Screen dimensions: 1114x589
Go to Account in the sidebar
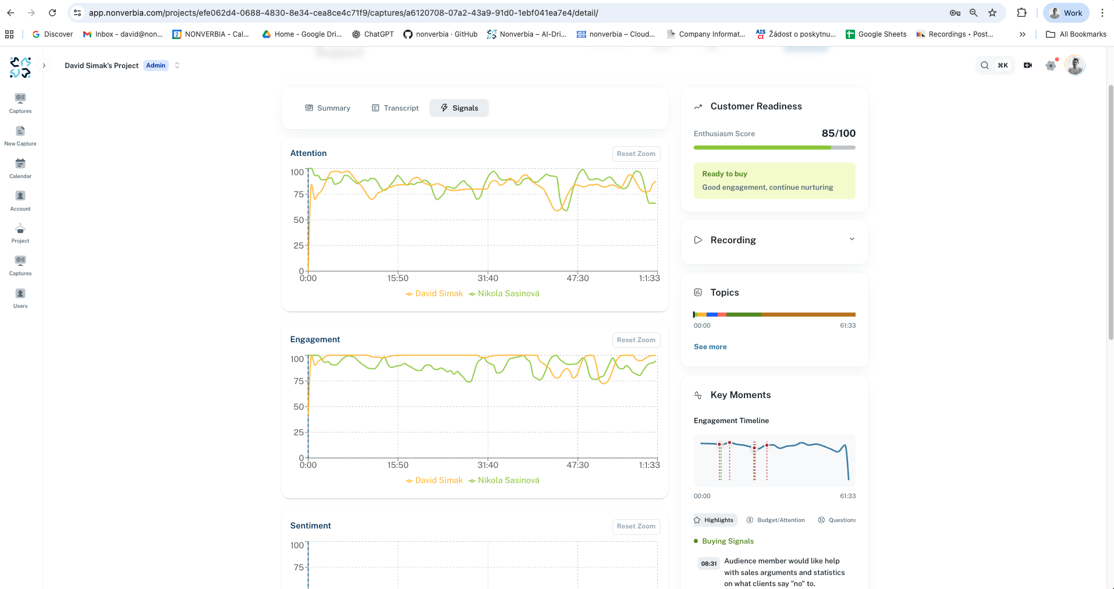point(20,201)
